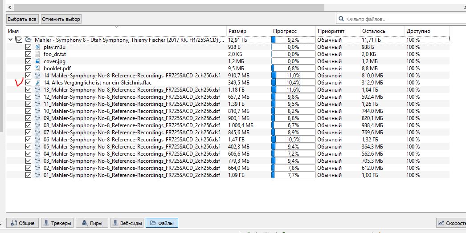The height and width of the screenshot is (233, 466).
Task: Open the Пиры tab
Action: [x=92, y=223]
